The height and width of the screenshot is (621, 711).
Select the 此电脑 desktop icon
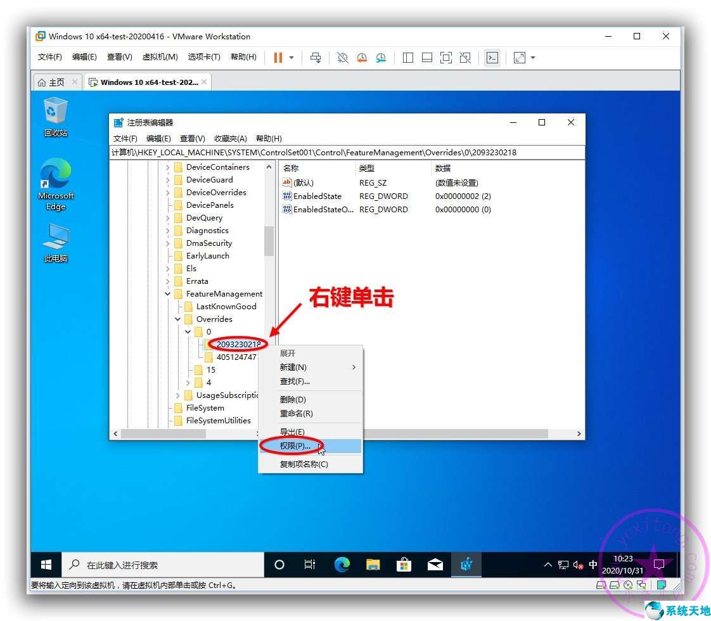(x=55, y=243)
